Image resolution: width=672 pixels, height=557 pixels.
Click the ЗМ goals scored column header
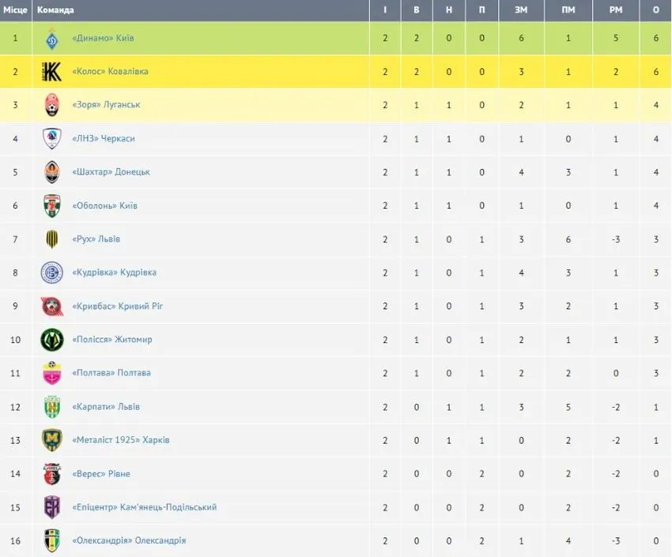pyautogui.click(x=521, y=9)
